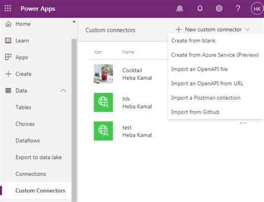
Task: Open Create in sidebar
Action: point(23,74)
